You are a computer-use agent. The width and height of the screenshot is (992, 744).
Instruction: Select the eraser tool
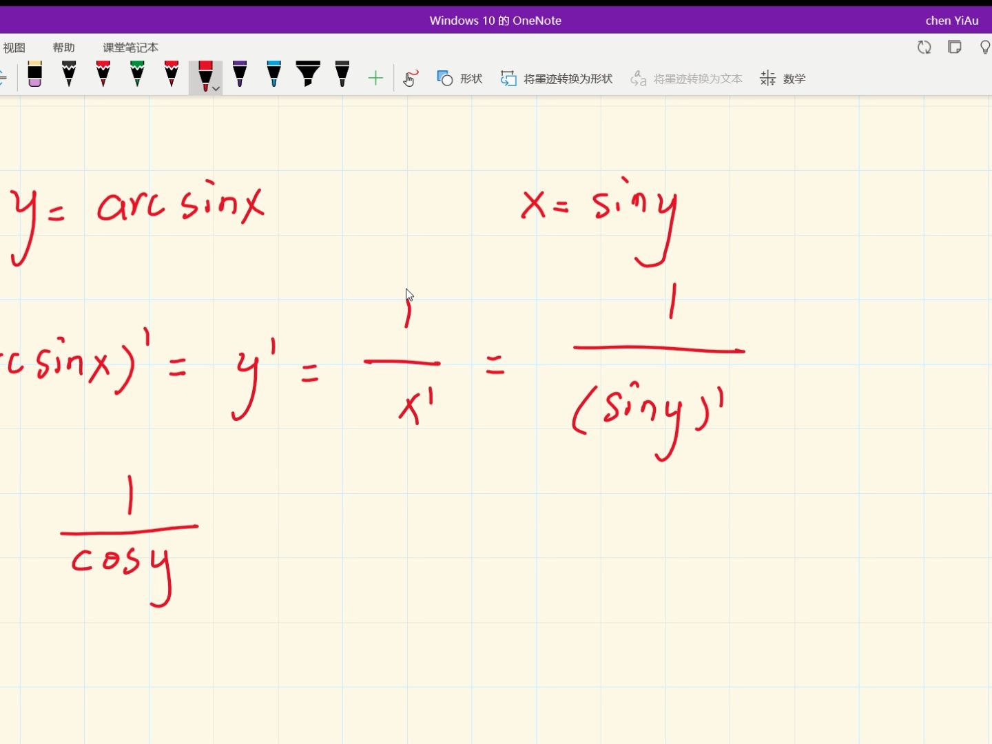34,74
